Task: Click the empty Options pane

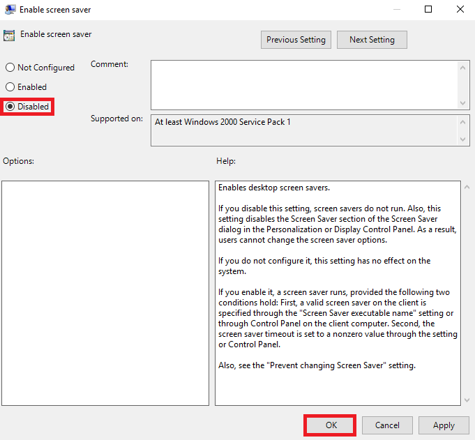Action: pos(105,293)
